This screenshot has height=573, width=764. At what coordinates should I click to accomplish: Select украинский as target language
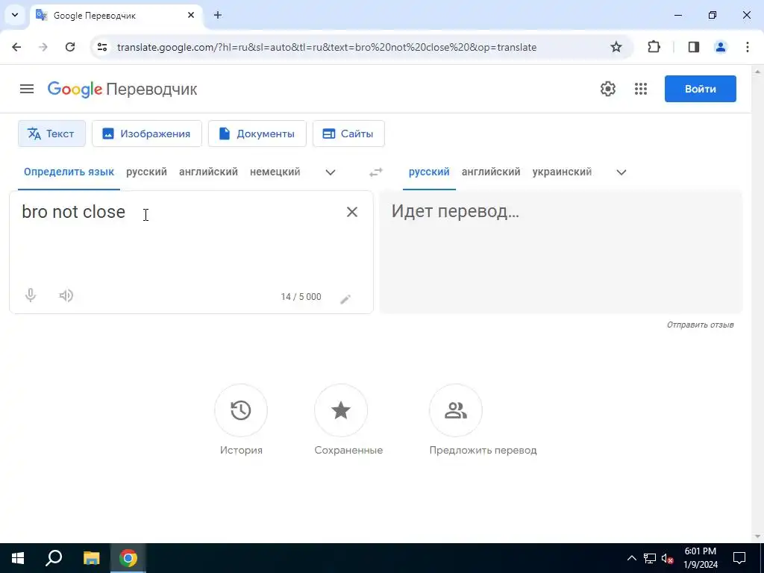coord(562,172)
